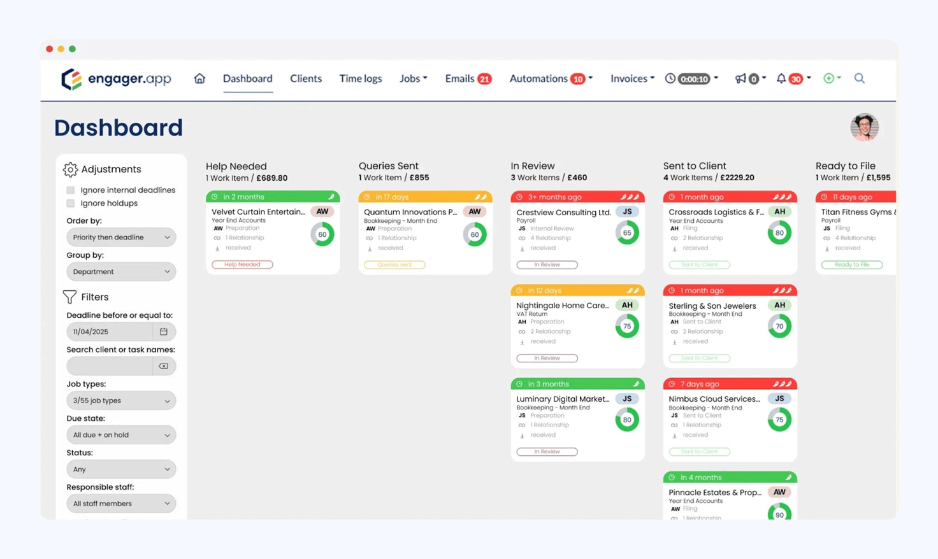Click priority chilies on Crestview Consulting card
The image size is (938, 559).
click(x=630, y=197)
